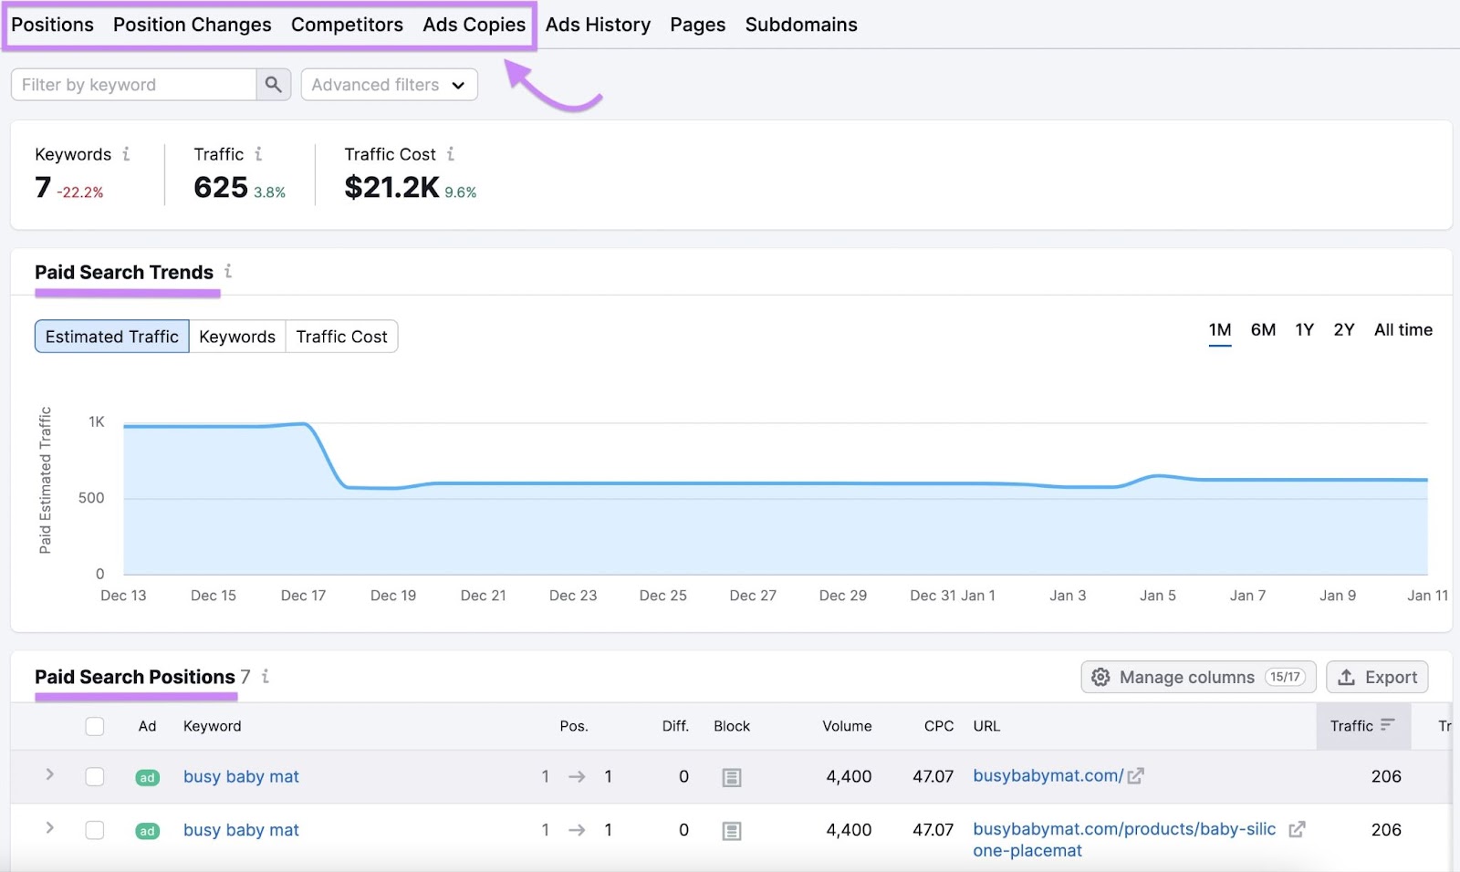Viewport: 1460px width, 872px height.
Task: Open the Competitors tab
Action: (347, 25)
